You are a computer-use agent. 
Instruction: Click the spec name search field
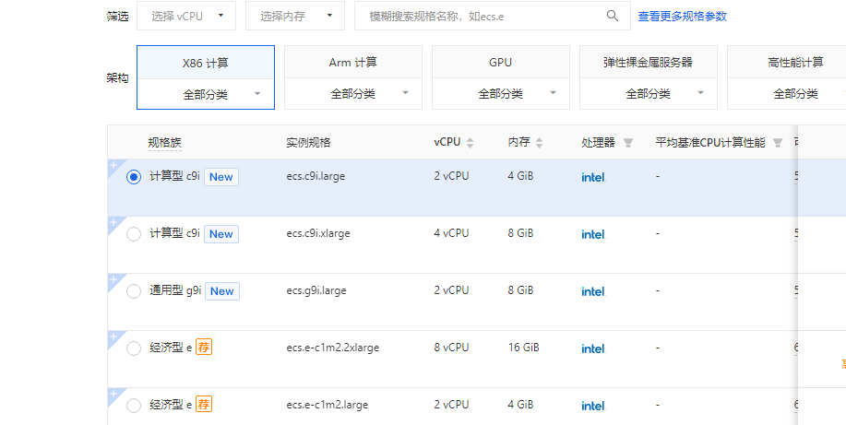[x=480, y=16]
